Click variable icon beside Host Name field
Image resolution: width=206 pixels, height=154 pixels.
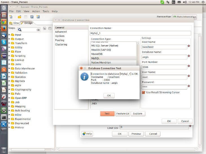[189, 46]
